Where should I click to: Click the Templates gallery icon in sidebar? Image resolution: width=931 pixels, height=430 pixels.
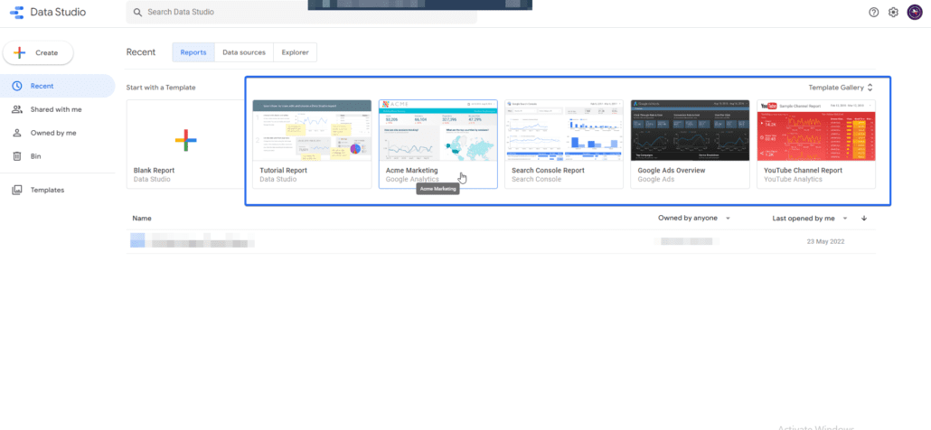(17, 191)
